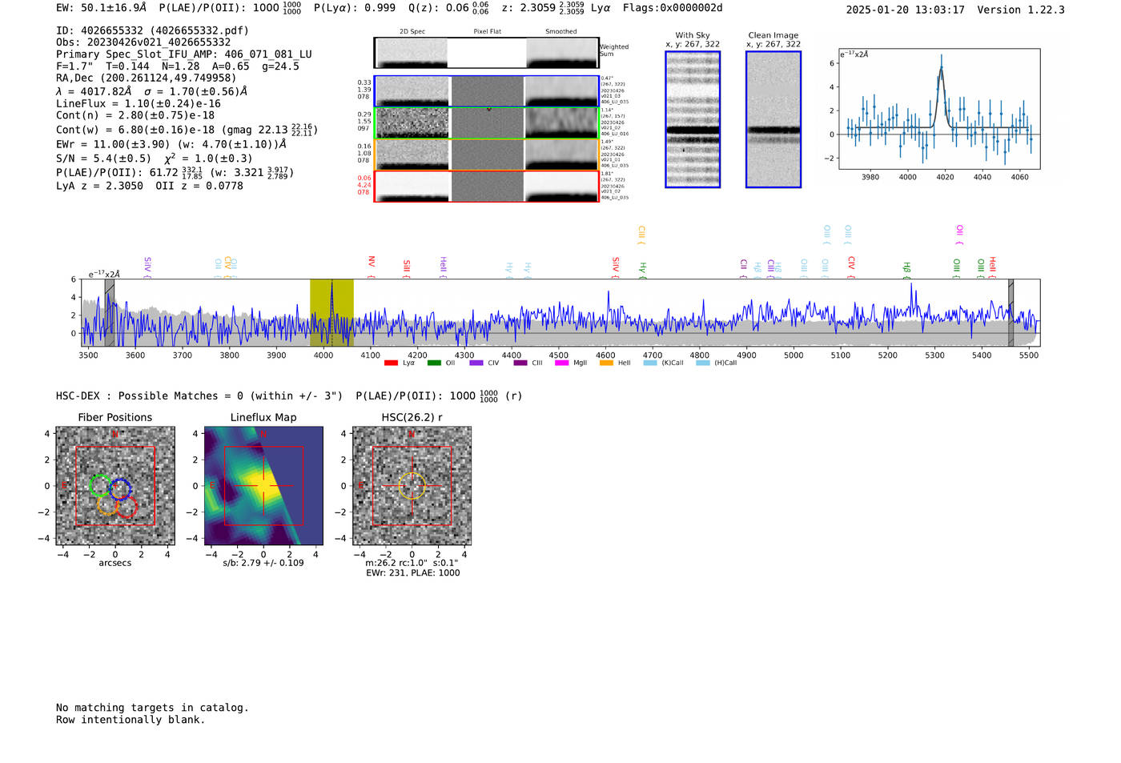
Task: Click the 'Pixel Flat' column header
Action: [487, 32]
